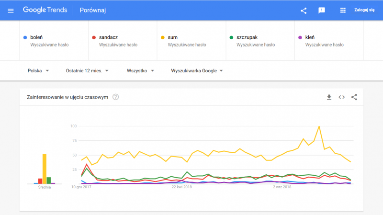Click the yellow average bar in chart
Viewport: 383px width, 215px height.
45,169
